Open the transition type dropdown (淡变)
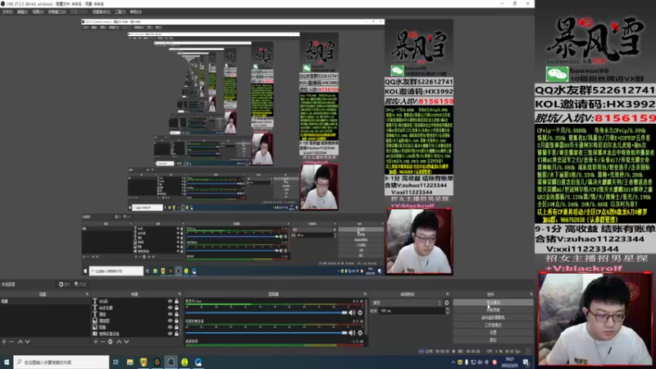 tap(407, 303)
